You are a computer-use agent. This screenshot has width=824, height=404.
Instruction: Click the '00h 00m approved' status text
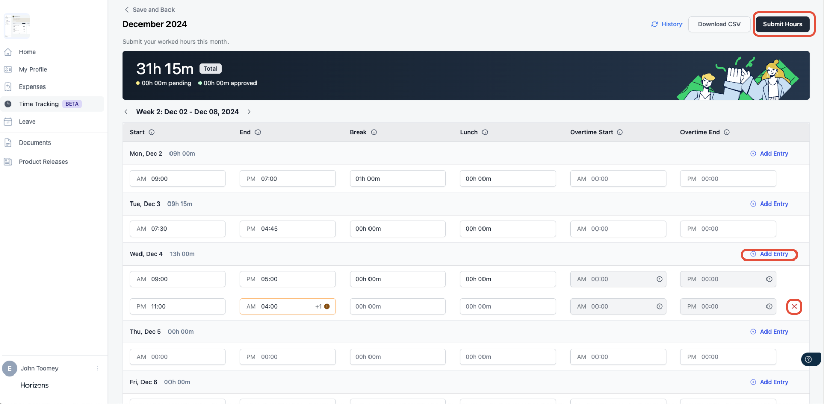click(230, 83)
